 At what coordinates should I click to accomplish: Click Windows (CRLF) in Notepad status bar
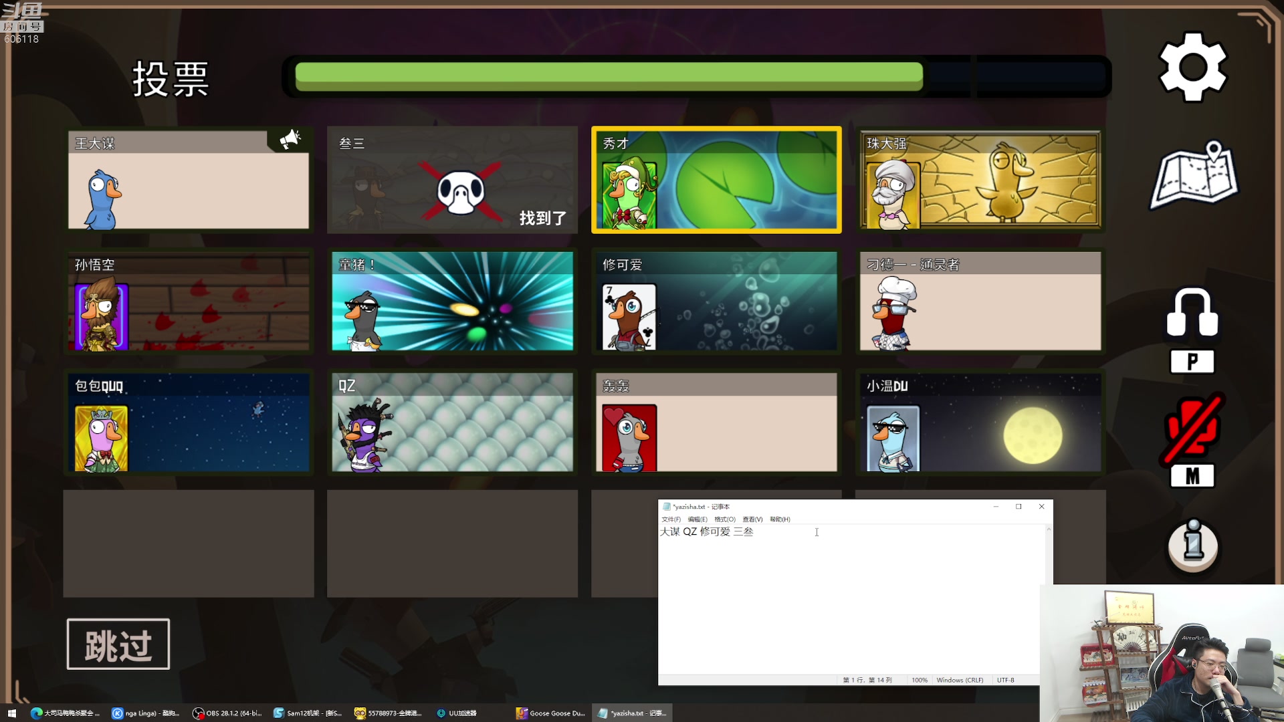(960, 680)
